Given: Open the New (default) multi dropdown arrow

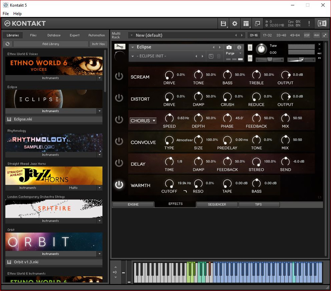Looking at the screenshot, I should pos(132,35).
